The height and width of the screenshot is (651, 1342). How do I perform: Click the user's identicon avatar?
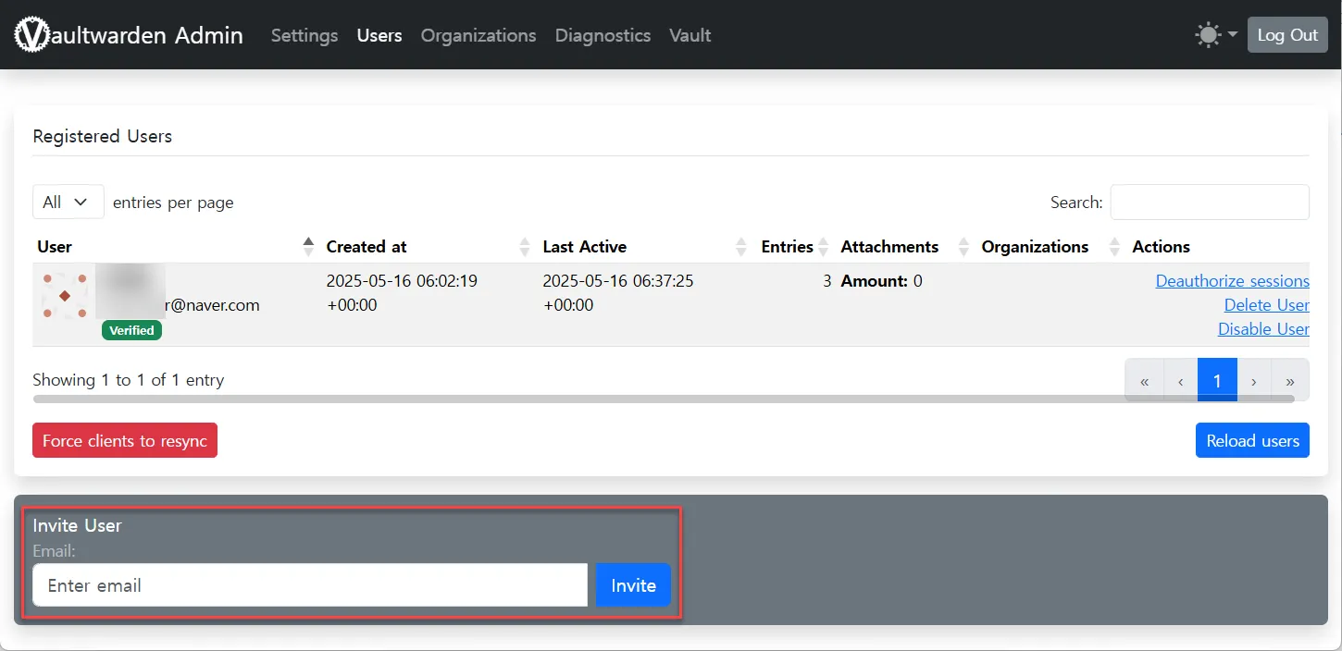[x=65, y=296]
